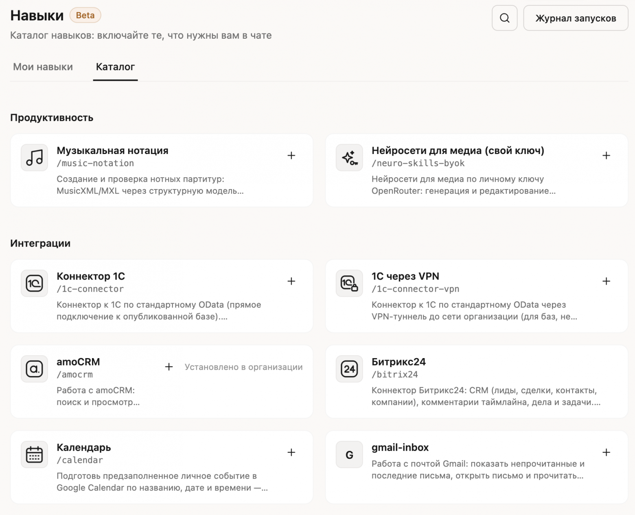Open the 1С через VPN card title
This screenshot has height=515, width=635.
pos(405,276)
